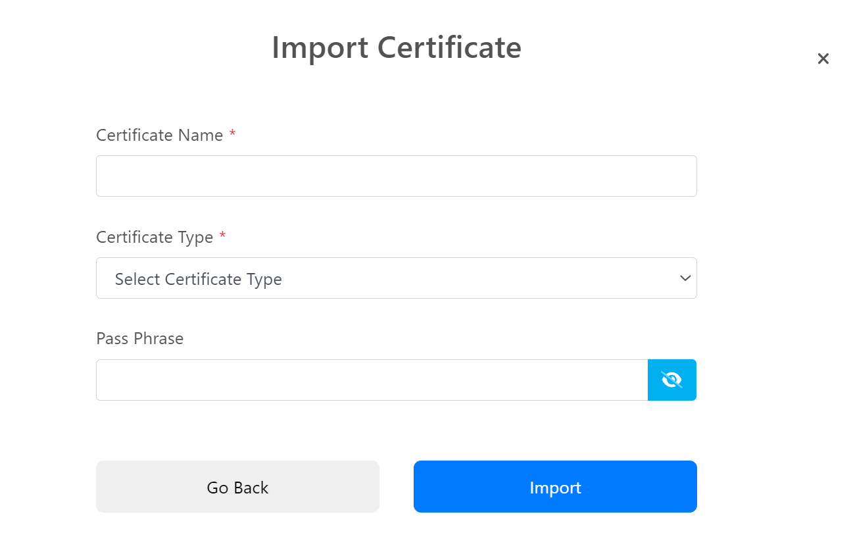Click the red asterisk beside Certificate Name
851x554 pixels.
pyautogui.click(x=232, y=135)
